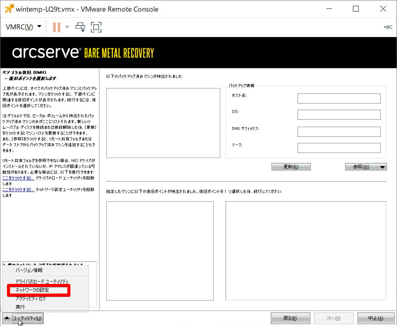Image resolution: width=397 pixels, height=326 pixels.
Task: Select バージョン情報 menu entry
Action: click(29, 270)
